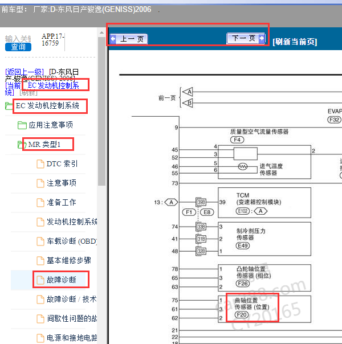
Task: Click the E49 connector label
Action: click(x=243, y=245)
